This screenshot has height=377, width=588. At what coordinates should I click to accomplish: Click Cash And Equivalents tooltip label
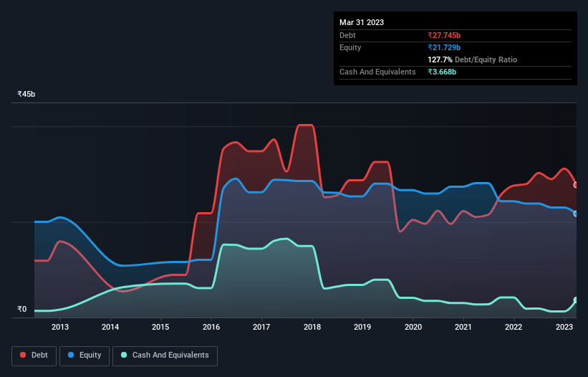377,72
